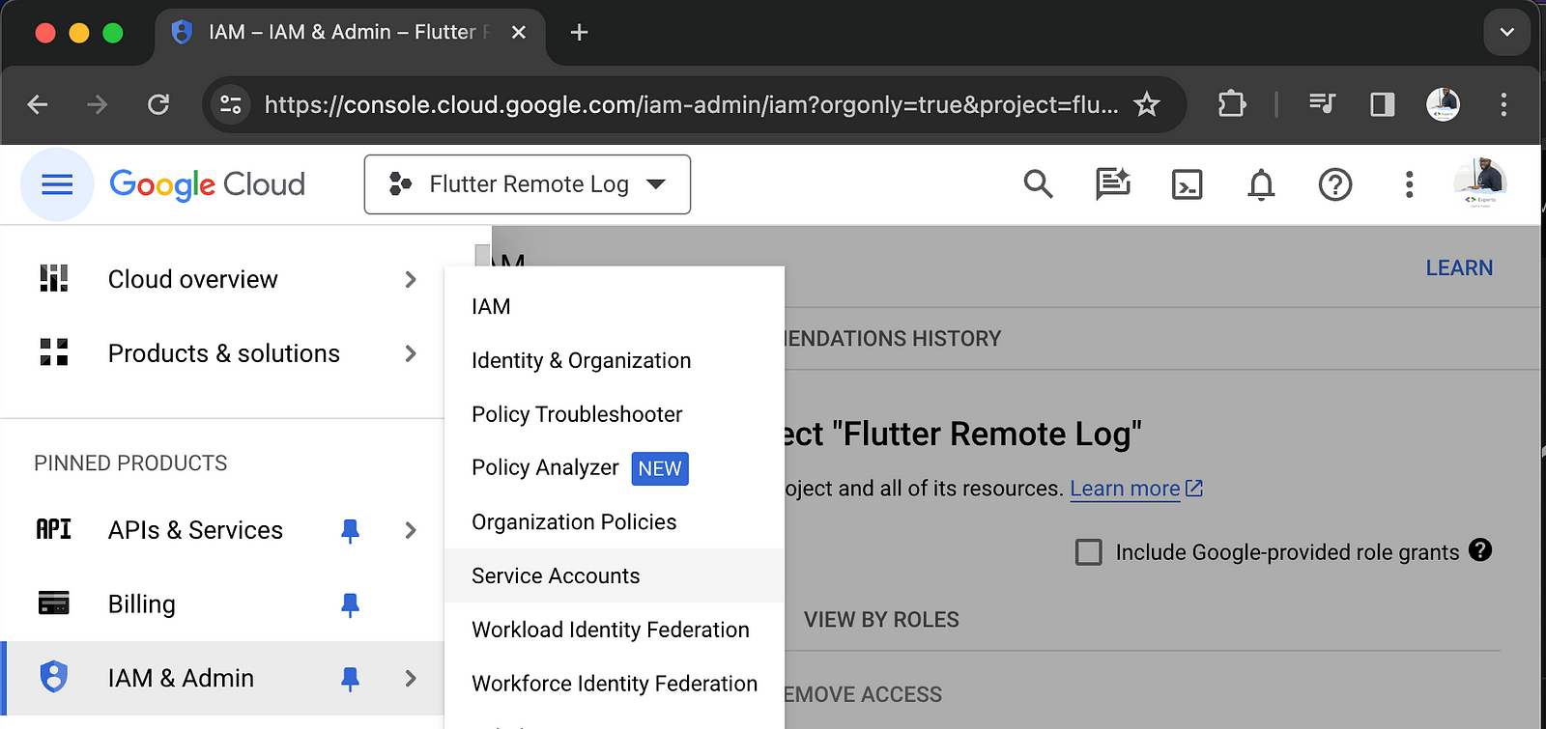Viewport: 1546px width, 729px height.
Task: Toggle the Chrome side panel icon
Action: click(x=1383, y=104)
